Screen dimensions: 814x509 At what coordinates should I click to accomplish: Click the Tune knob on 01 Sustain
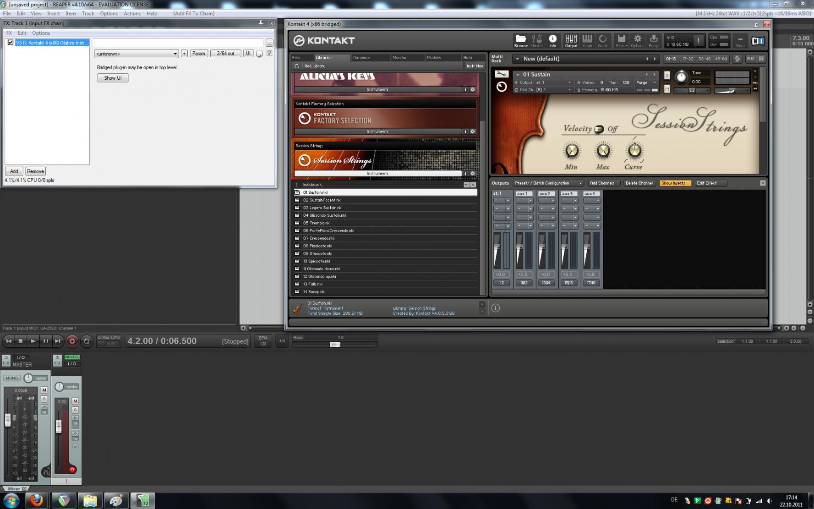click(x=681, y=77)
